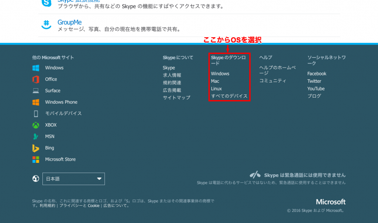Open the Windows Phone link
Image resolution: width=378 pixels, height=223 pixels.
click(x=61, y=102)
